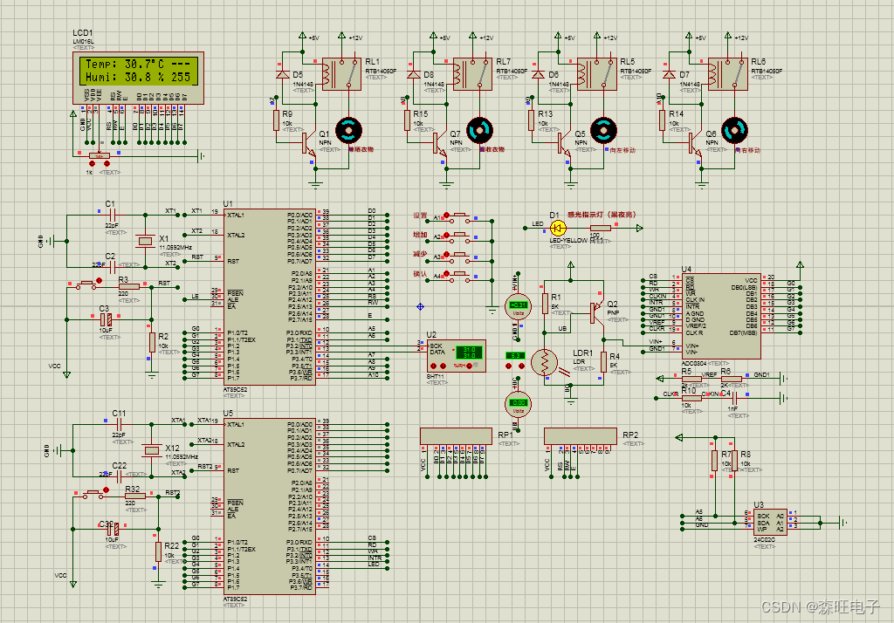This screenshot has height=623, width=894.
Task: Select crystal X1 11.0592MHz
Action: 146,241
